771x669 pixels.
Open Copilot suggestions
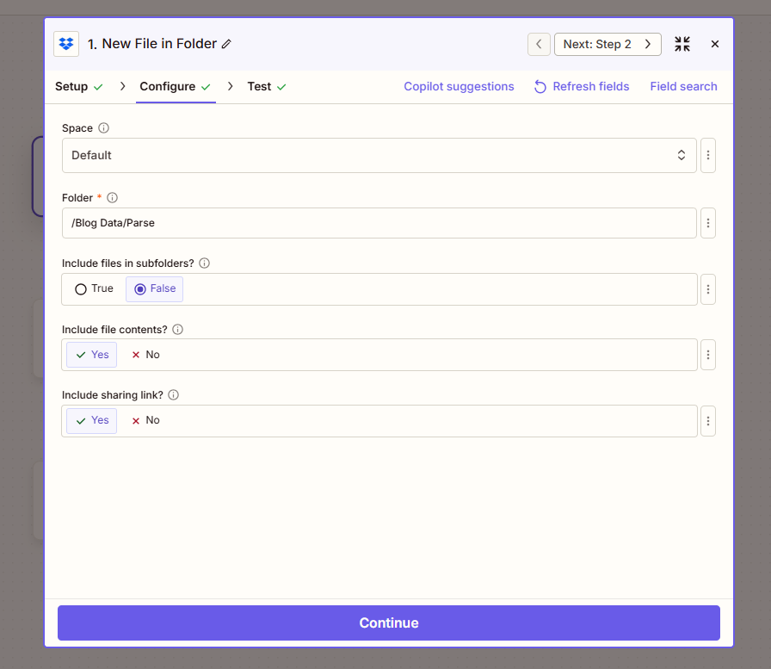point(459,86)
